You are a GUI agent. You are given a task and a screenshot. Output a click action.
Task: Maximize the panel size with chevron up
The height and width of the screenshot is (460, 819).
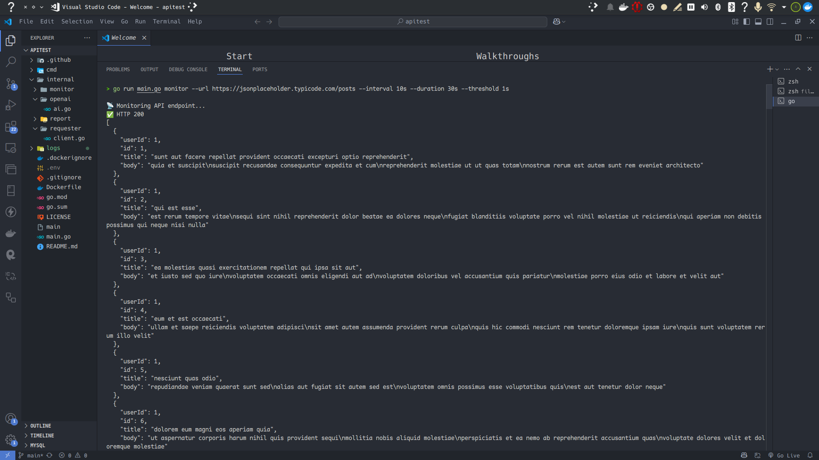(x=798, y=69)
